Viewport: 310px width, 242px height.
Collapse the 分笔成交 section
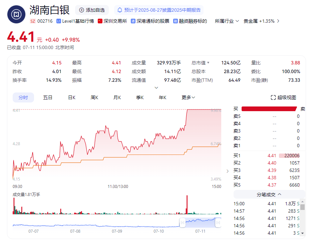point(279,194)
